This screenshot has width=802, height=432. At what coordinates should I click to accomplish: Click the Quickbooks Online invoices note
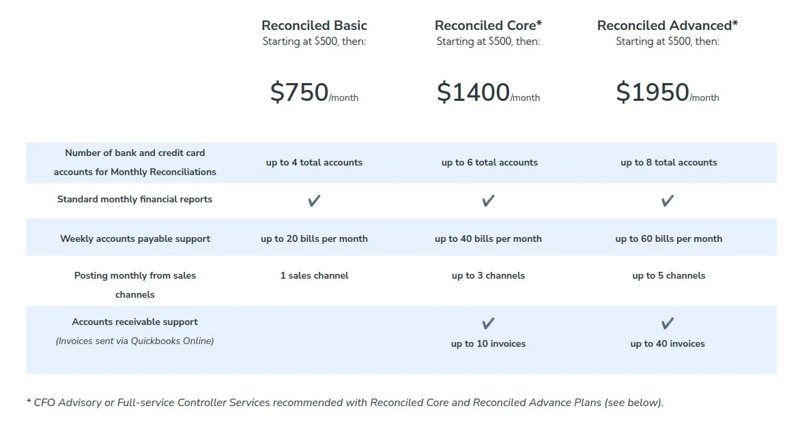134,341
